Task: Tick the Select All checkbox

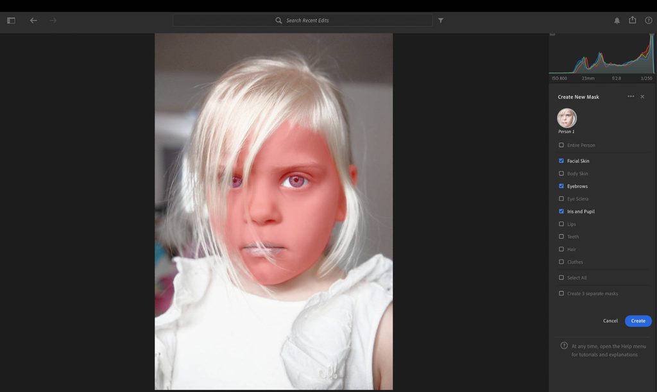Action: click(561, 278)
